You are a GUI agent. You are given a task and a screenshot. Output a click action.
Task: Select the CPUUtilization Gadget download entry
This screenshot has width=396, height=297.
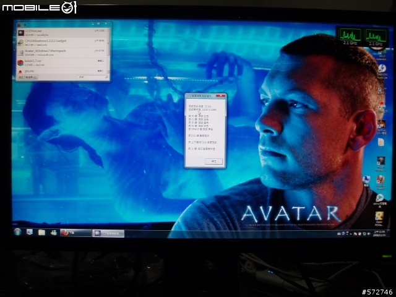coord(62,43)
